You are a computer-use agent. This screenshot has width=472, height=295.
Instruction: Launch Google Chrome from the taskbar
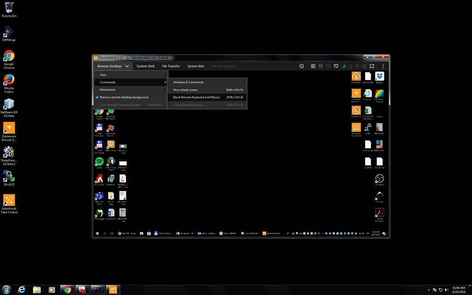tap(67, 289)
